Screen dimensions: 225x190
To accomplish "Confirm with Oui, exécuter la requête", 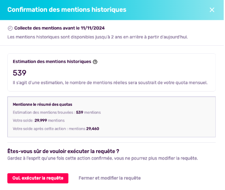I will (38, 178).
